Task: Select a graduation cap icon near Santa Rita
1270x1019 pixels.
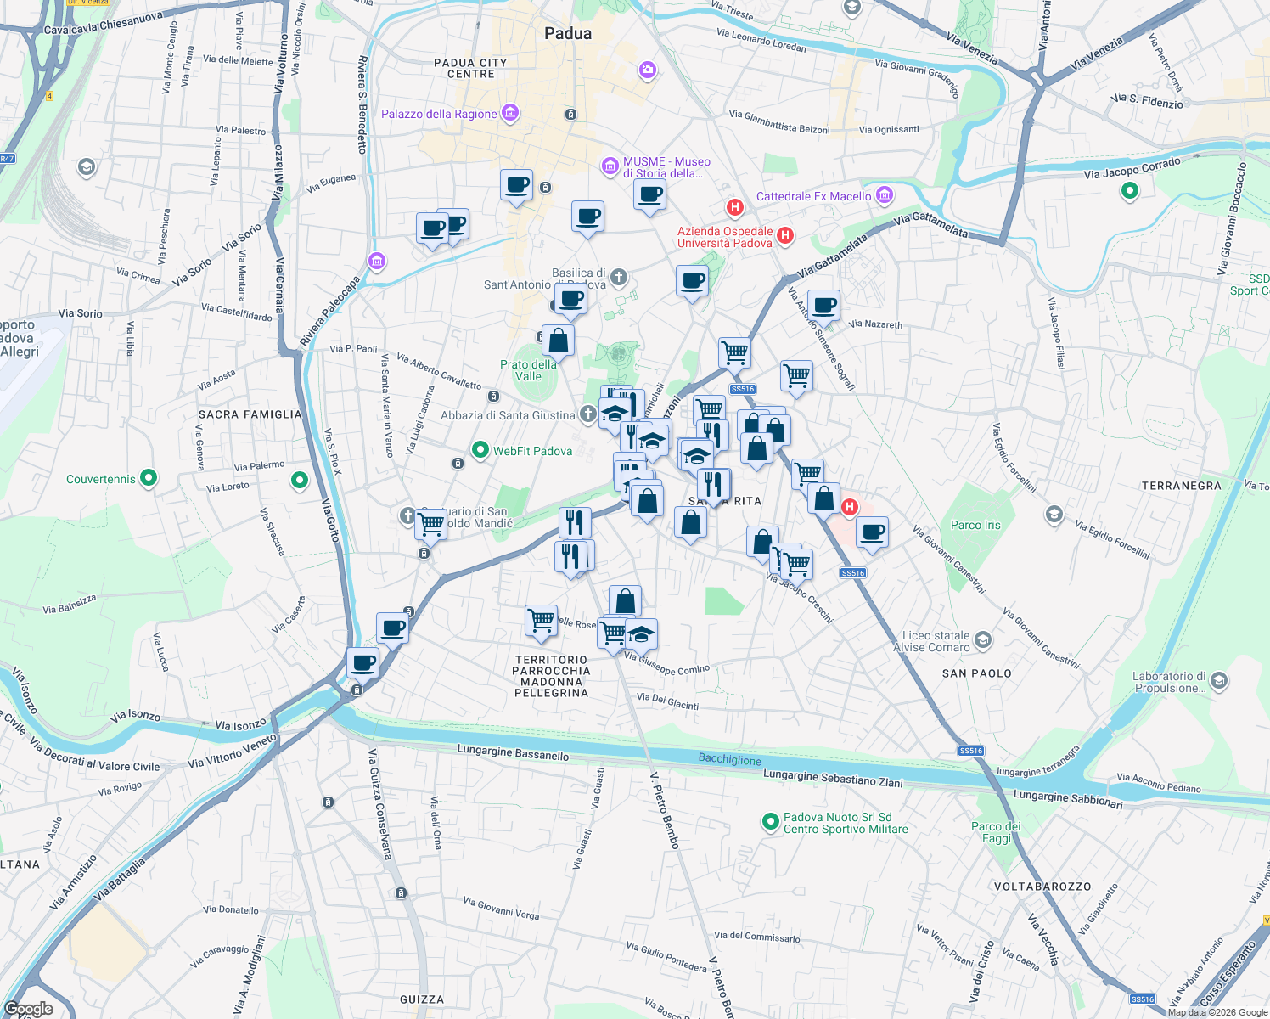Action: (x=695, y=453)
